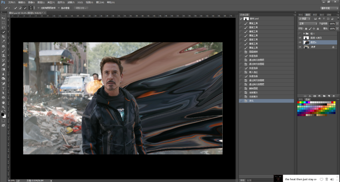The height and width of the screenshot is (182, 340).
Task: Select the Eraser tool
Action: [x=3, y=65]
